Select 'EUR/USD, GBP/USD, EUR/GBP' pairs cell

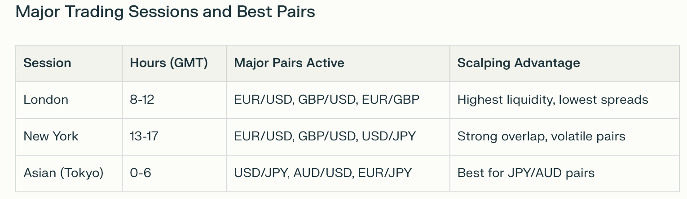[326, 99]
